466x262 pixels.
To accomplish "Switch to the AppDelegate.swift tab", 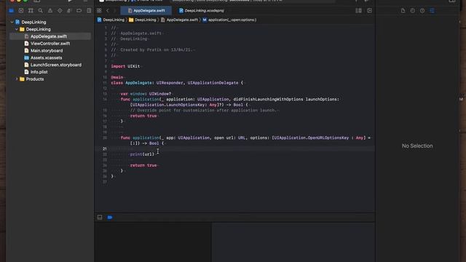I will point(146,11).
